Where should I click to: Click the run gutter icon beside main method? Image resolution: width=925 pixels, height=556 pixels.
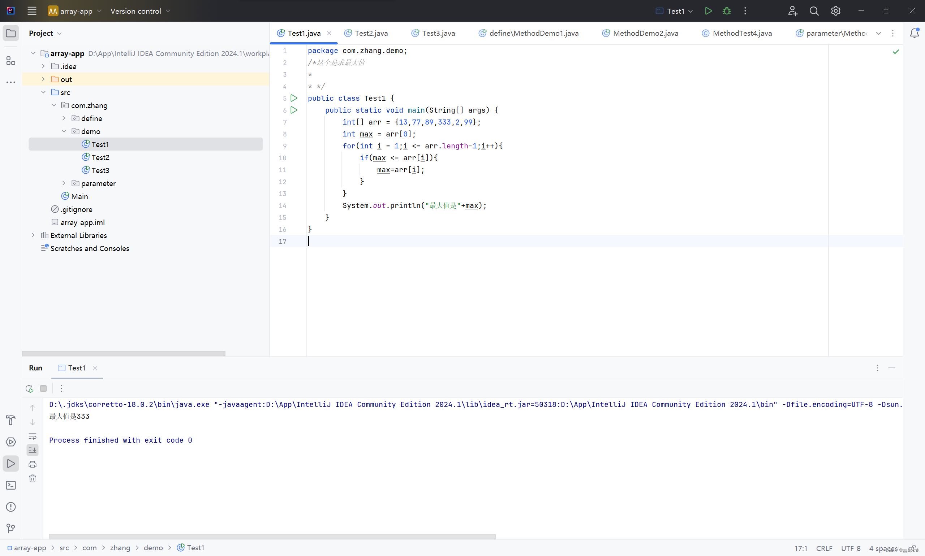294,110
